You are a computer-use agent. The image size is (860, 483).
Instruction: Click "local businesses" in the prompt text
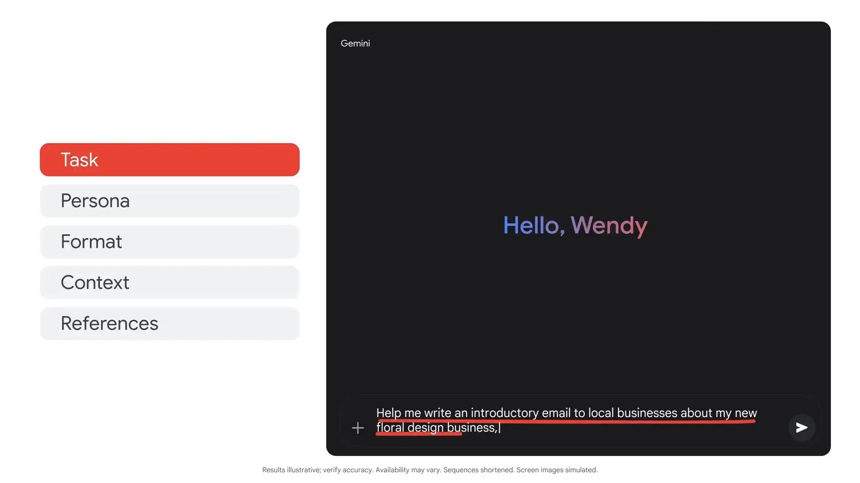(632, 413)
